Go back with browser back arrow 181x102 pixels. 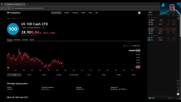2,8
